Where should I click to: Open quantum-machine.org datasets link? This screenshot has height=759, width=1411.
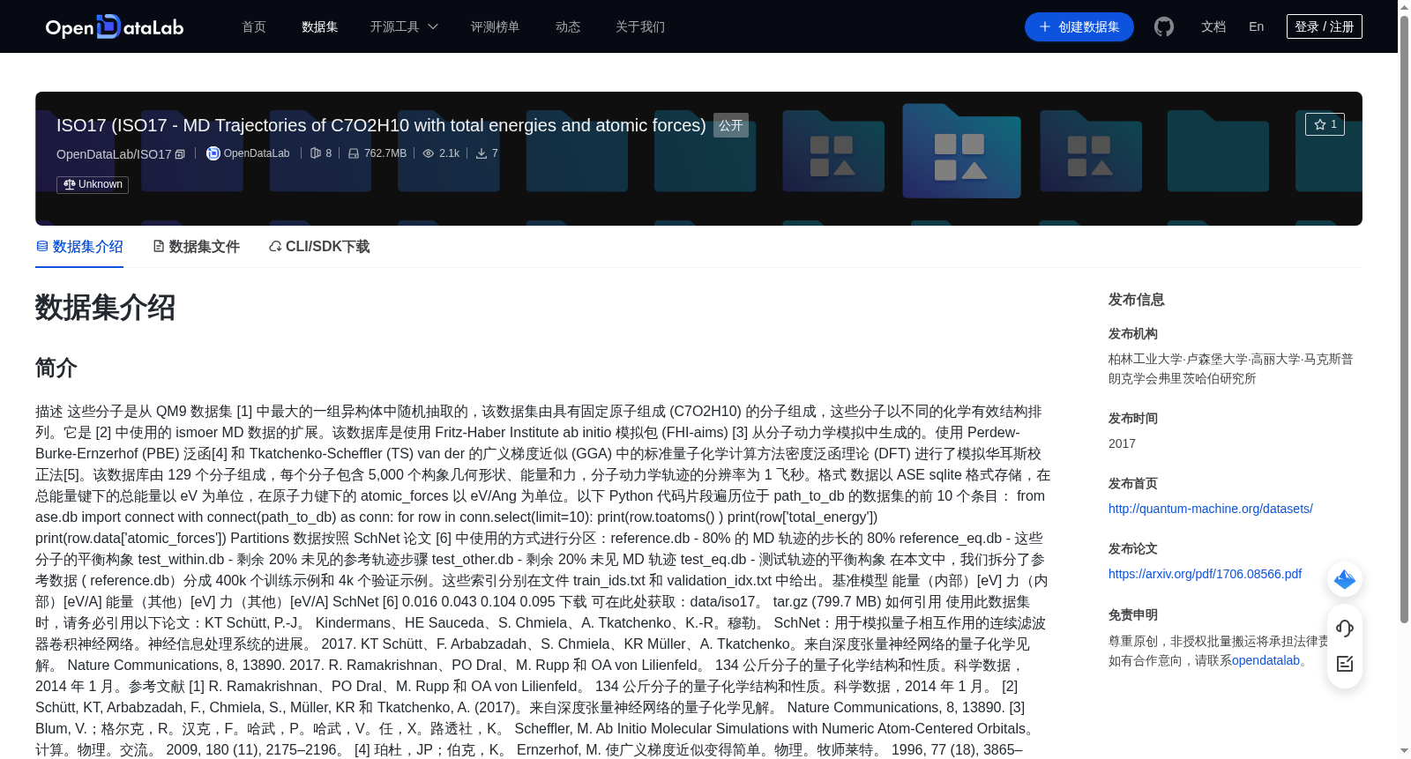[x=1211, y=509]
